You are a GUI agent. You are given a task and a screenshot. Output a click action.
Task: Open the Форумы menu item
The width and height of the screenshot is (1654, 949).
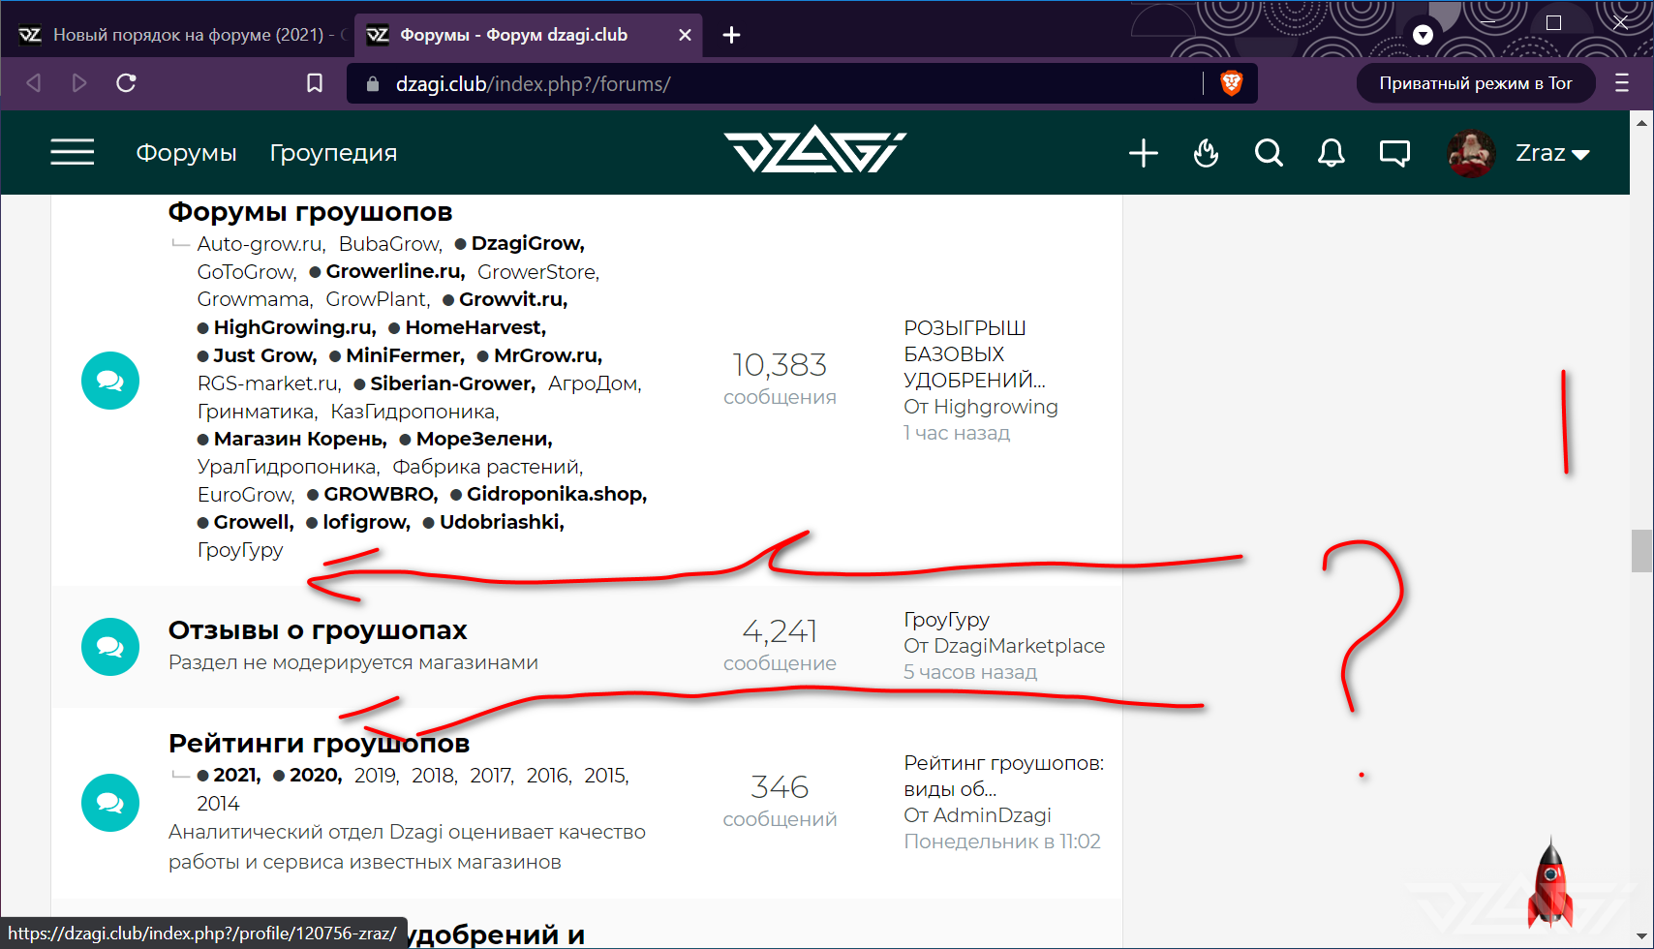[x=186, y=153]
